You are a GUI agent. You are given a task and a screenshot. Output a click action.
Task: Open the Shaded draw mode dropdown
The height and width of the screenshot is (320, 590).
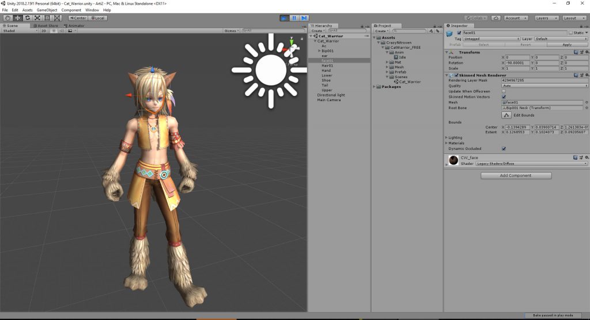point(20,31)
